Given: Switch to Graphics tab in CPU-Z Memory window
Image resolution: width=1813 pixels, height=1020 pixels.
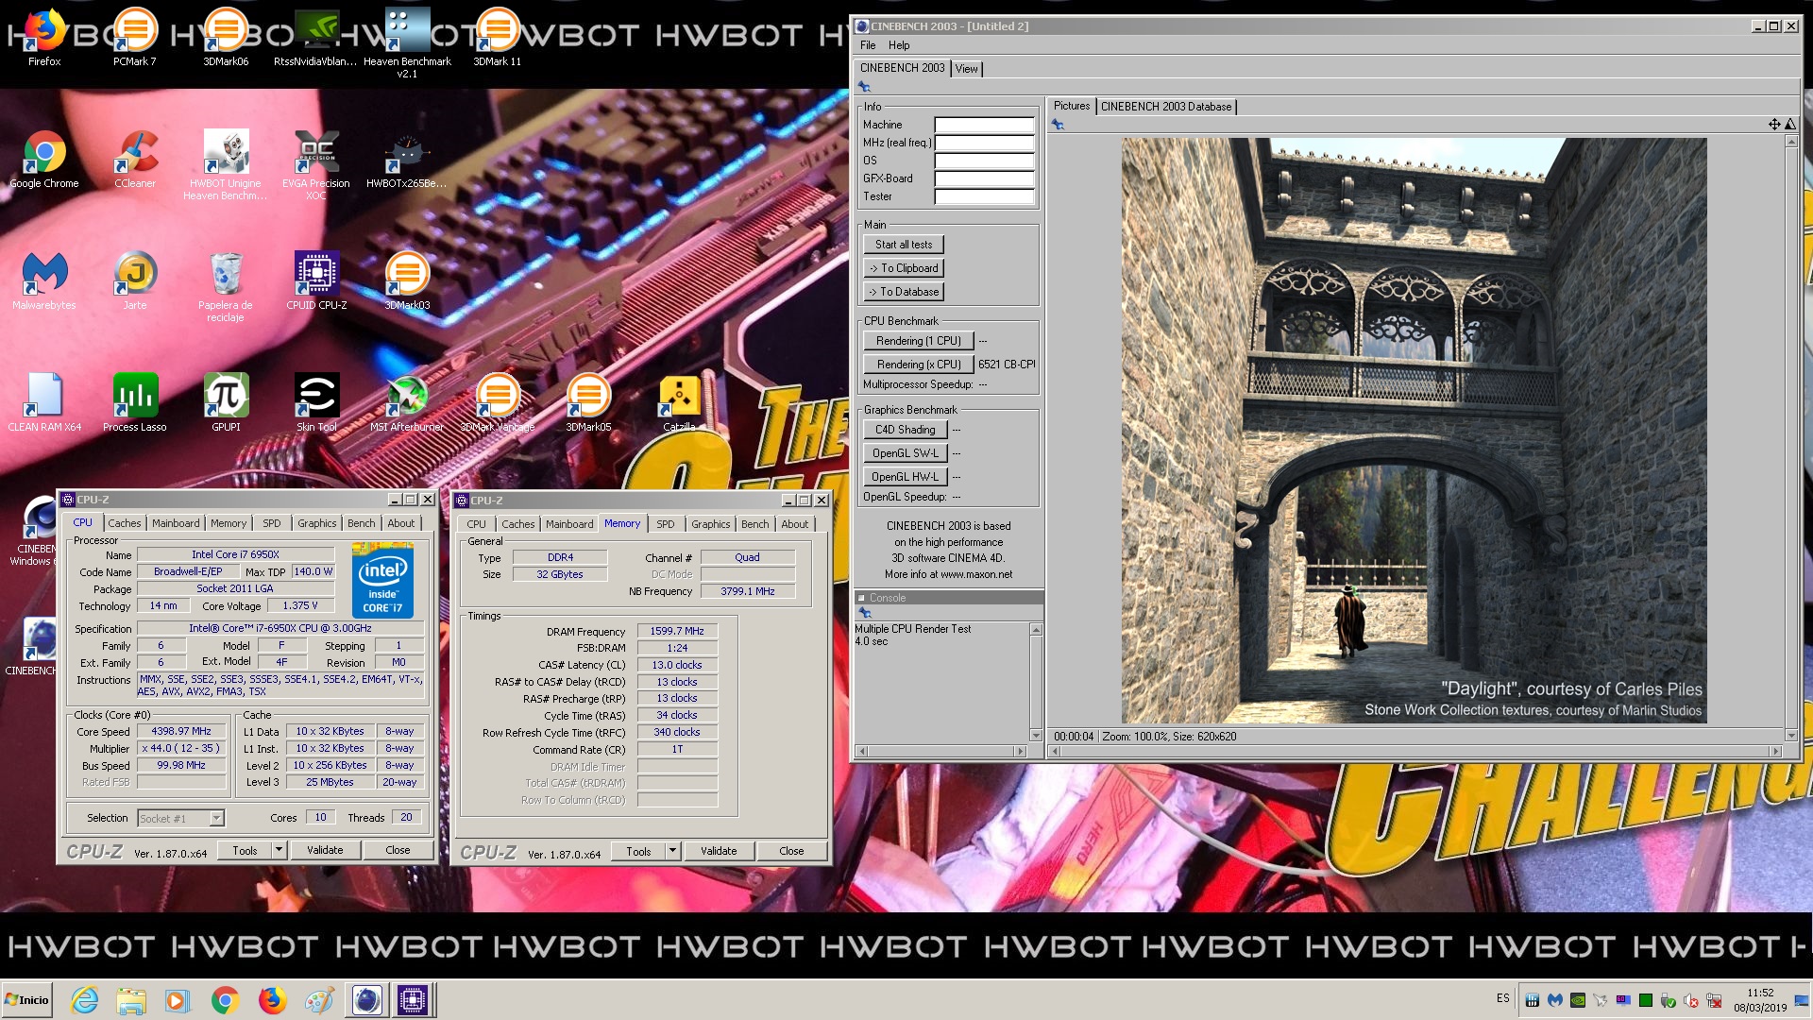Looking at the screenshot, I should click(x=710, y=524).
